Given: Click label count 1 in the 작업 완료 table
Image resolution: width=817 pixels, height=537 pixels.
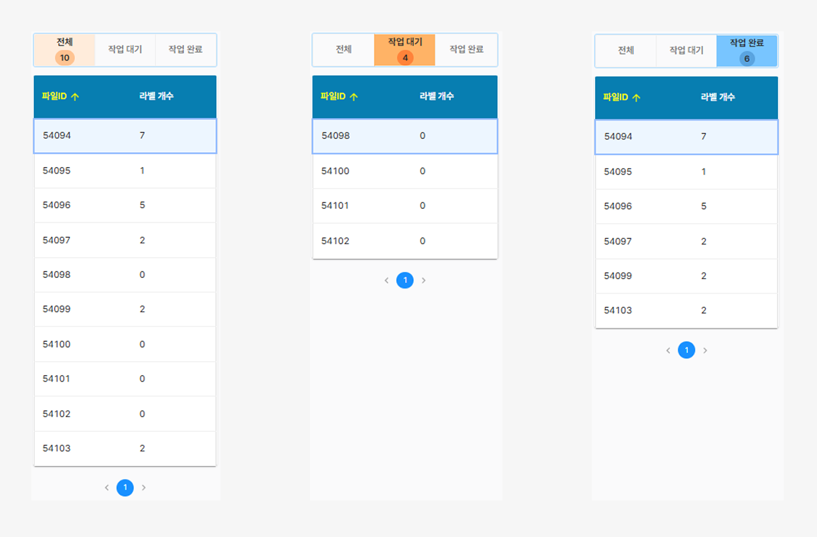Looking at the screenshot, I should point(703,172).
